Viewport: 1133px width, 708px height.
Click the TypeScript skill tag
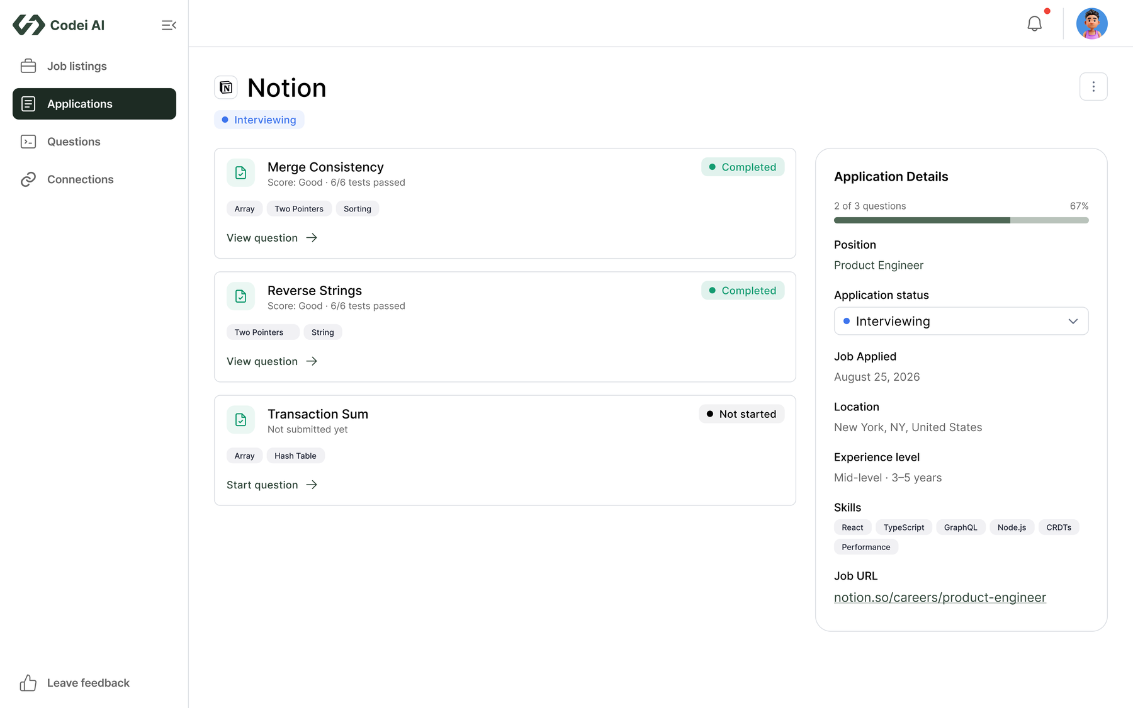point(904,527)
